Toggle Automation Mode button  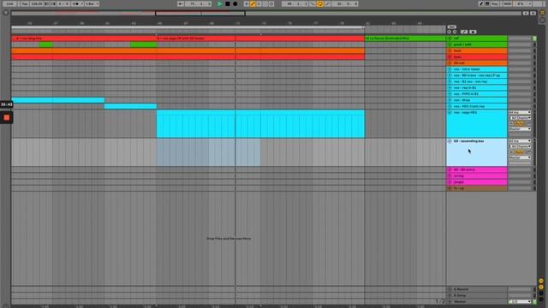464,32
